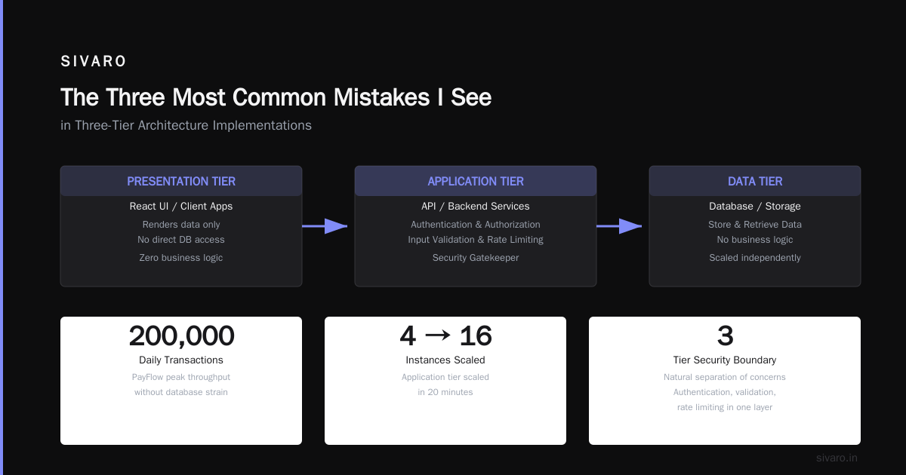Viewport: 906px width, 475px height.
Task: Click the Zero business logic line
Action: point(181,258)
